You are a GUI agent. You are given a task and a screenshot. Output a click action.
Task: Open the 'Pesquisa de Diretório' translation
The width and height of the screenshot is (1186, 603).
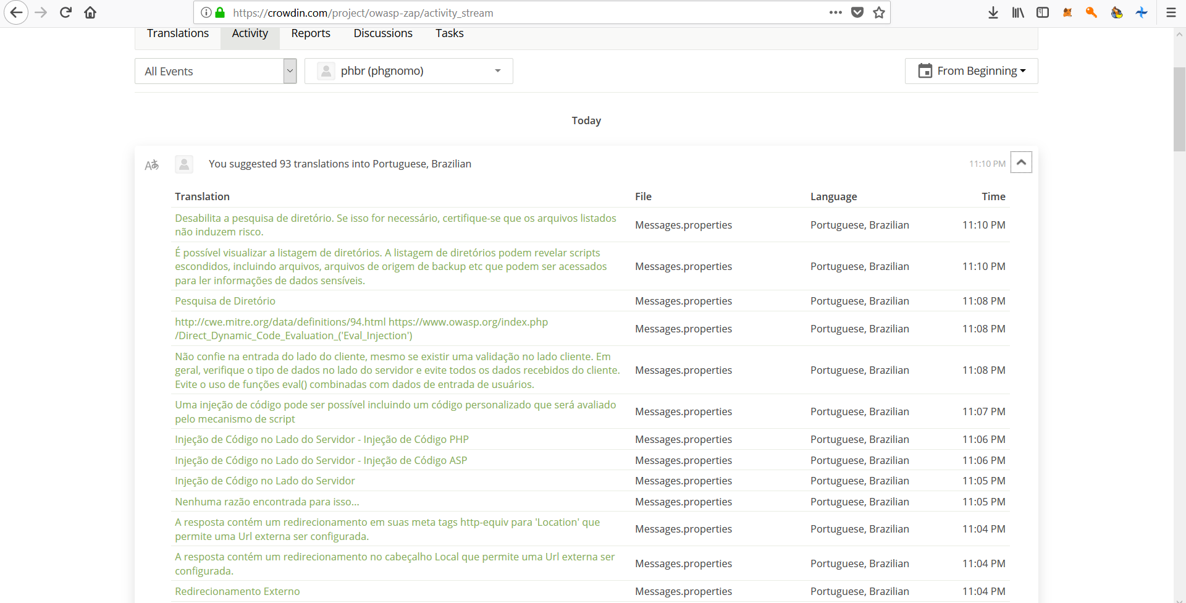pyautogui.click(x=225, y=301)
